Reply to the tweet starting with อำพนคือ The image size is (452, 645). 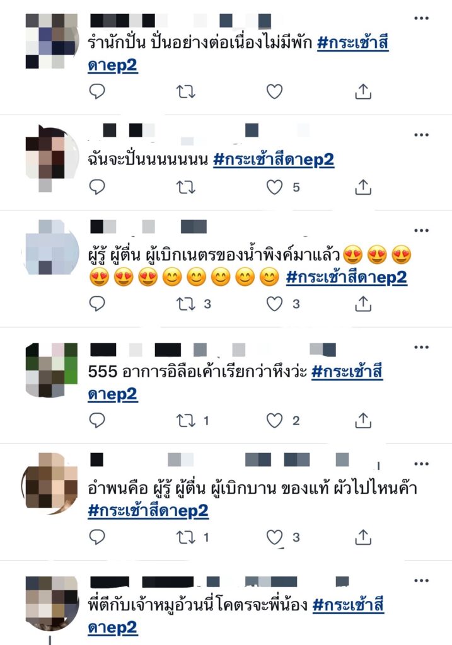[x=97, y=537]
